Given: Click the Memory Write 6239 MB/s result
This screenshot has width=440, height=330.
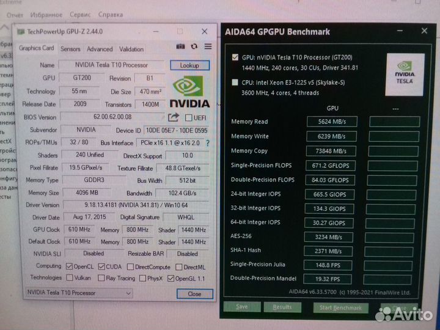Looking at the screenshot, I should 331,136.
